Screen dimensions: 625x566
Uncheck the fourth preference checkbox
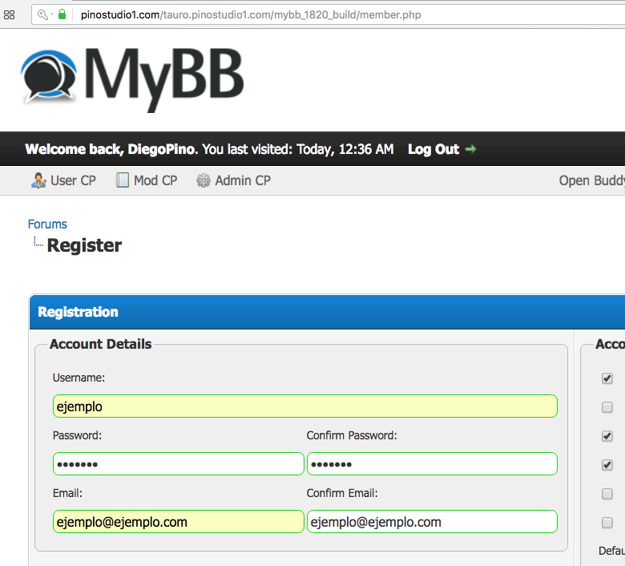click(x=607, y=465)
